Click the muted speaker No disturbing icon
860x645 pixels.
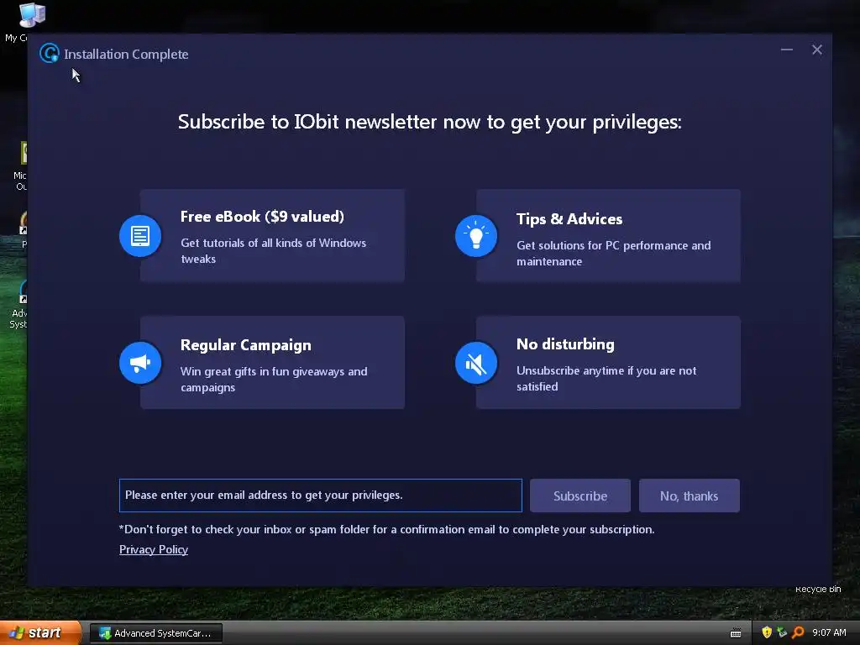click(x=476, y=363)
